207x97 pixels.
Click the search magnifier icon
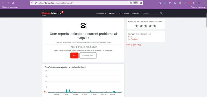tap(161, 13)
